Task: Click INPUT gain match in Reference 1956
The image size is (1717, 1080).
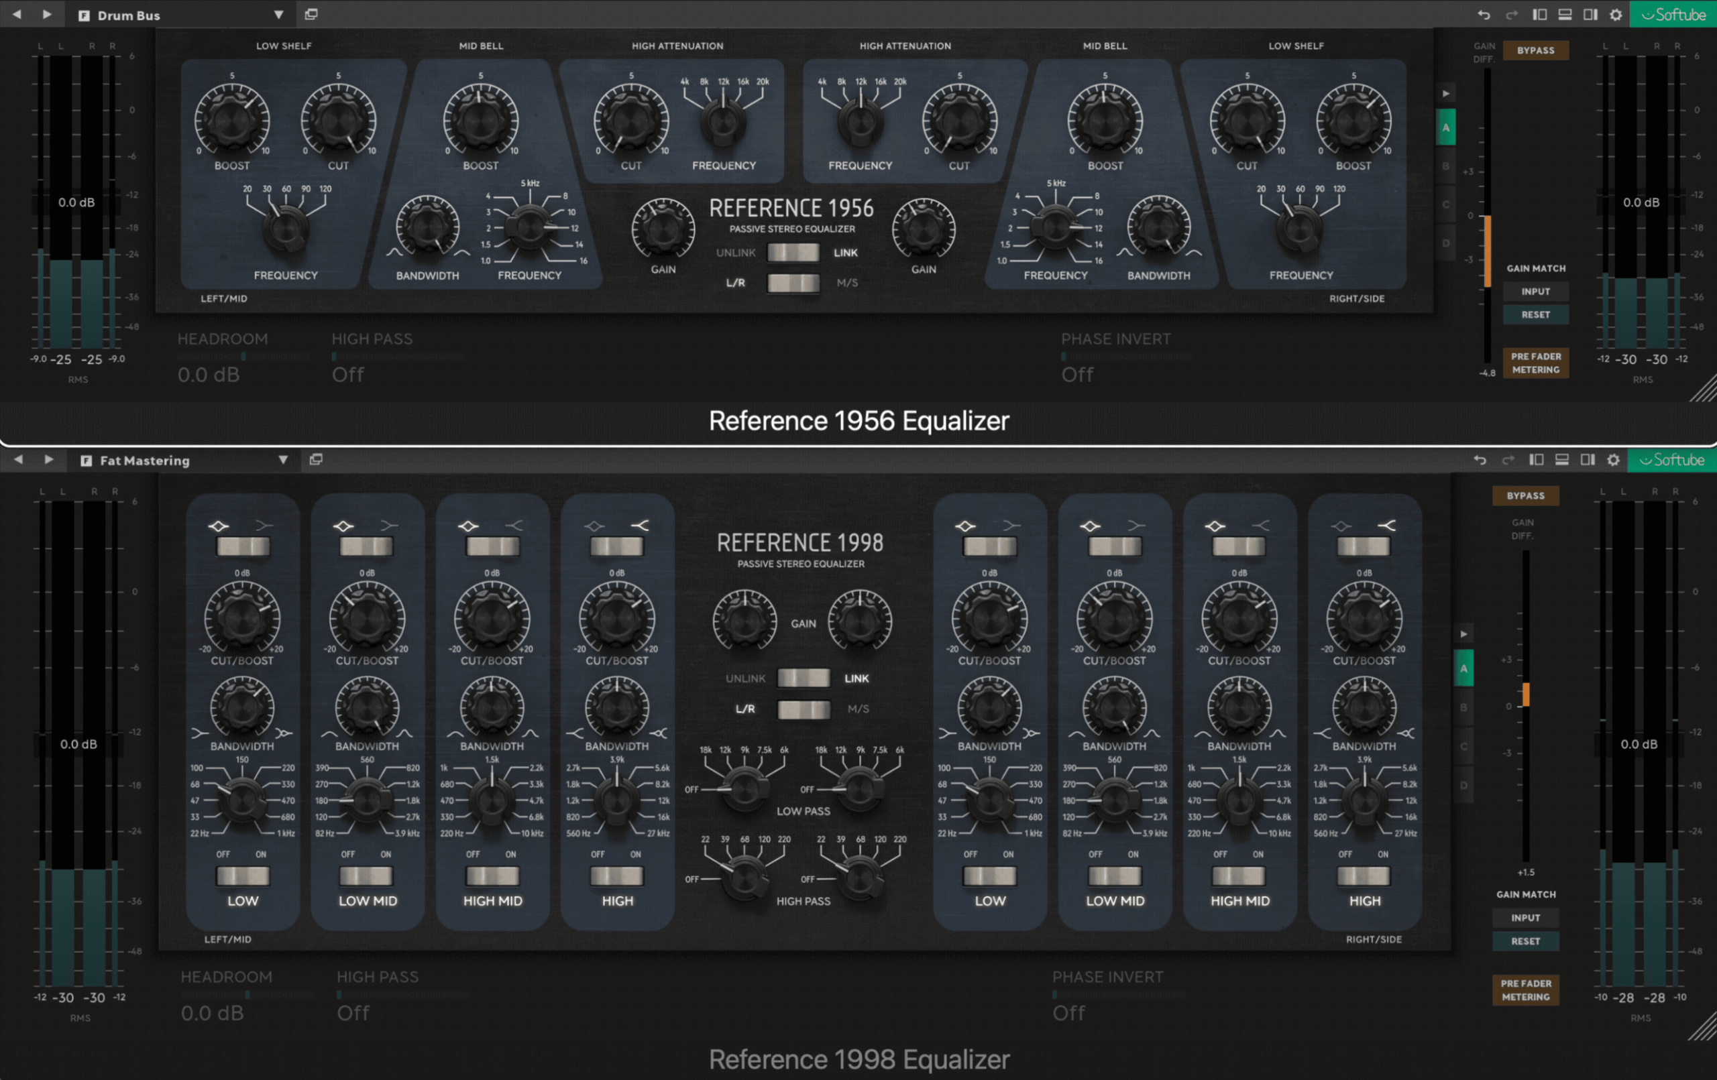Action: coord(1535,292)
